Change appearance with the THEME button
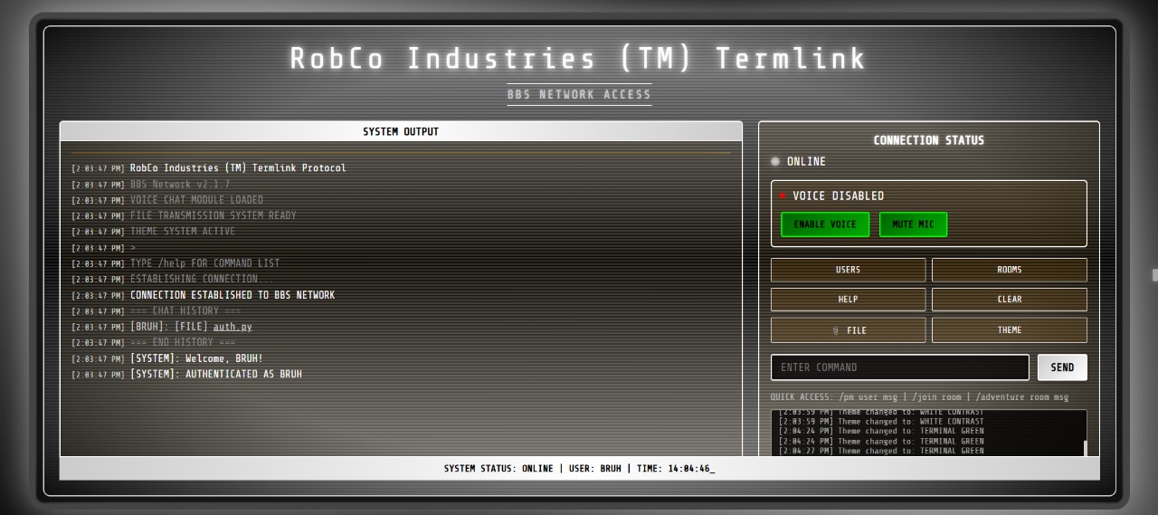This screenshot has width=1158, height=515. pos(1010,330)
